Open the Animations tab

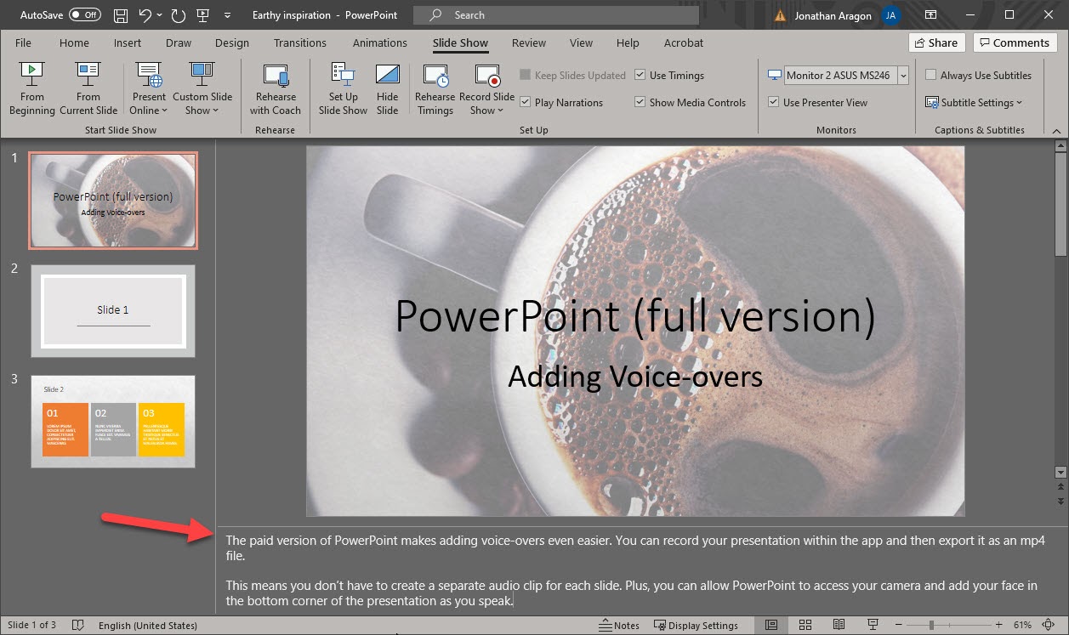point(380,43)
